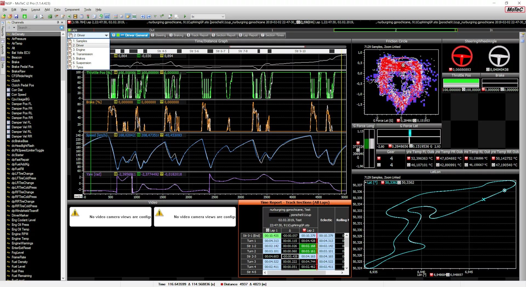Switch to the Section Report tab

click(x=224, y=35)
